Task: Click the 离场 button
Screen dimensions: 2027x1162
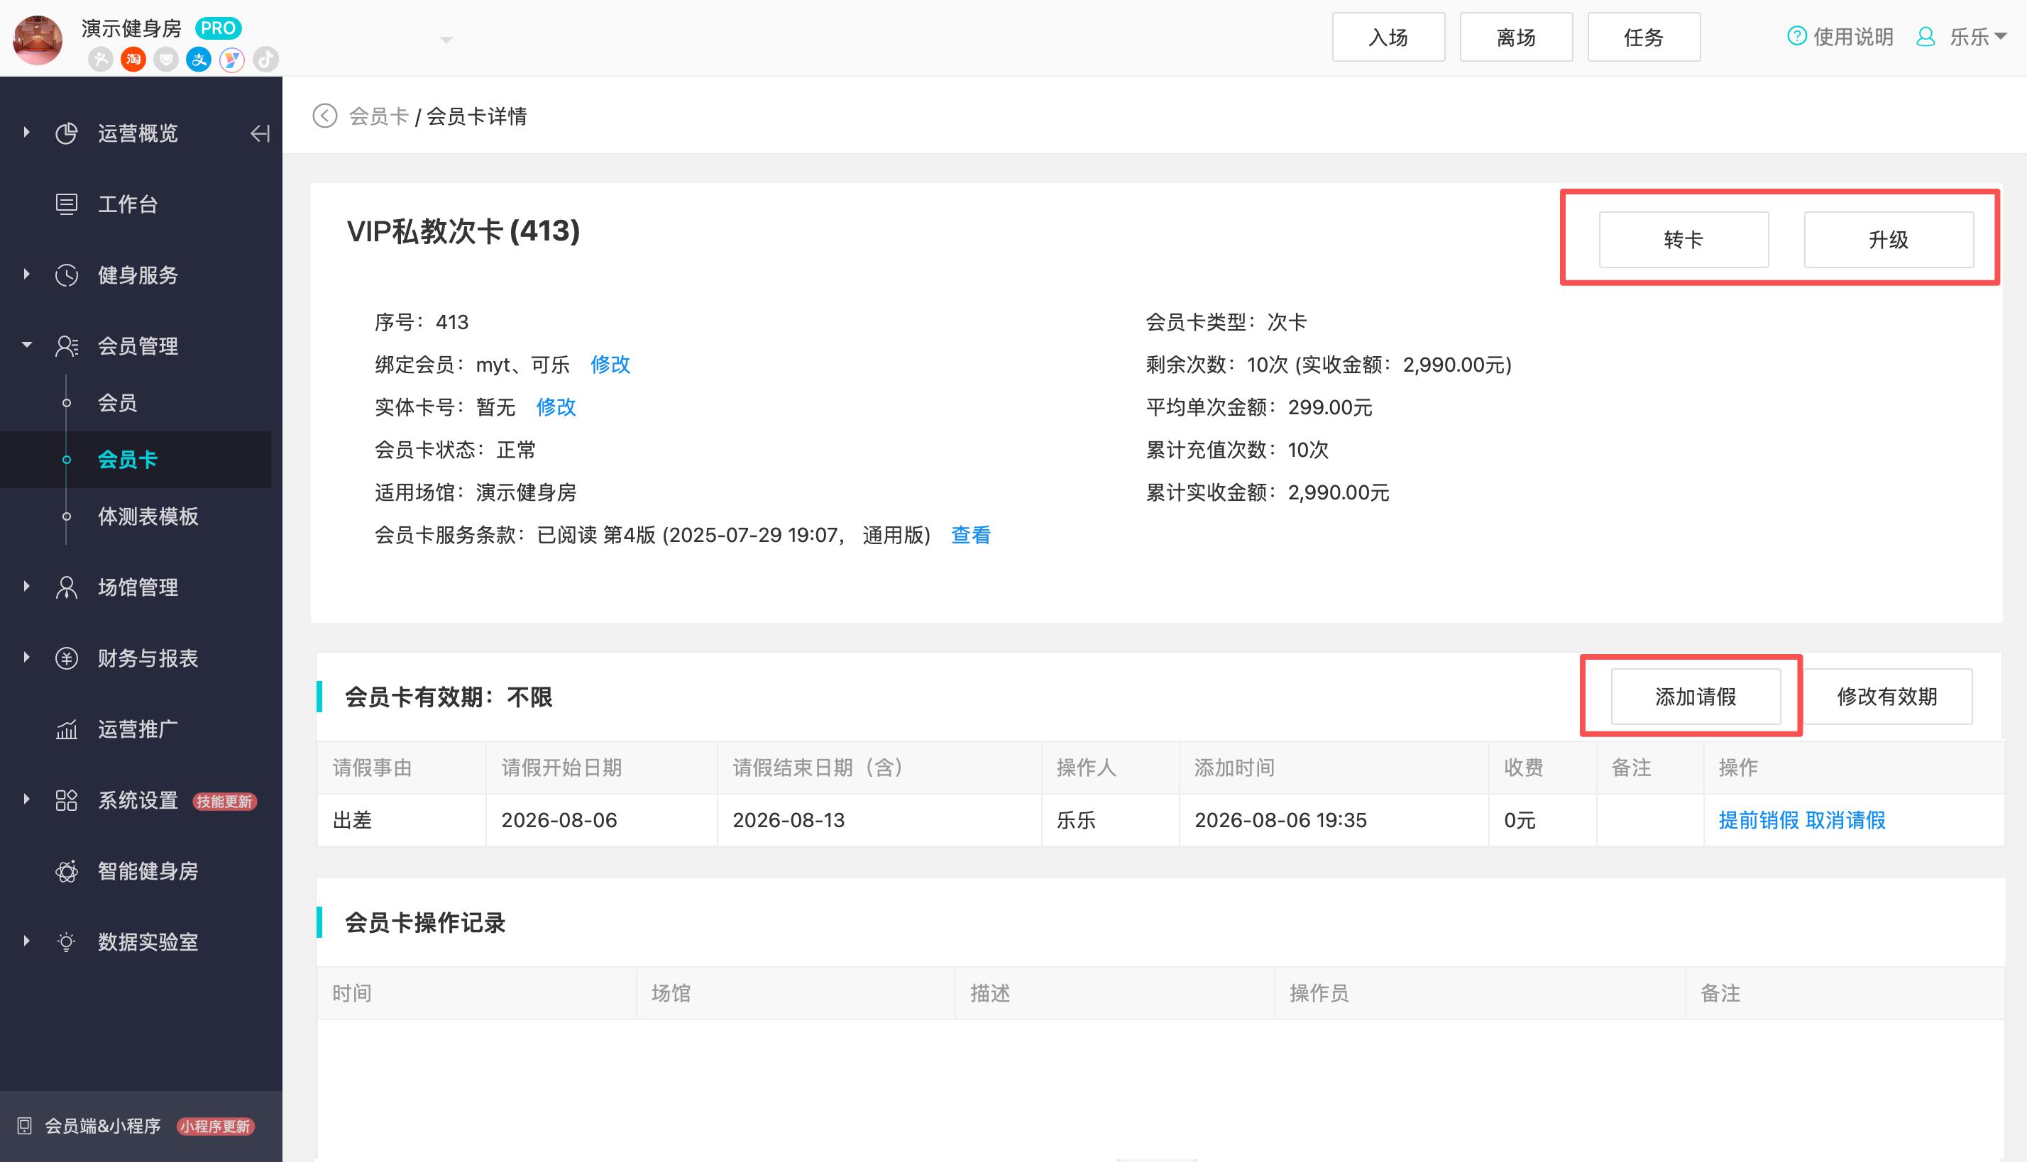Action: (x=1516, y=37)
